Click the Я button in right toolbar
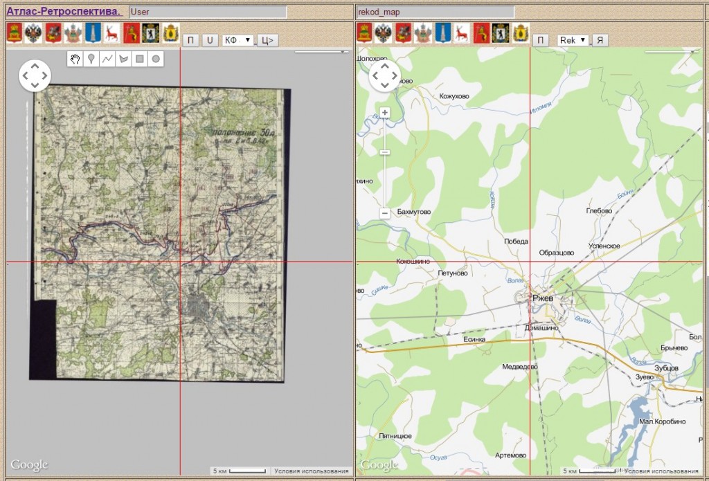Image resolution: width=709 pixels, height=481 pixels. pyautogui.click(x=600, y=40)
